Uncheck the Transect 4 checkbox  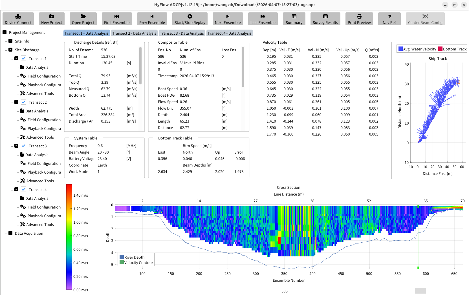pyautogui.click(x=24, y=190)
